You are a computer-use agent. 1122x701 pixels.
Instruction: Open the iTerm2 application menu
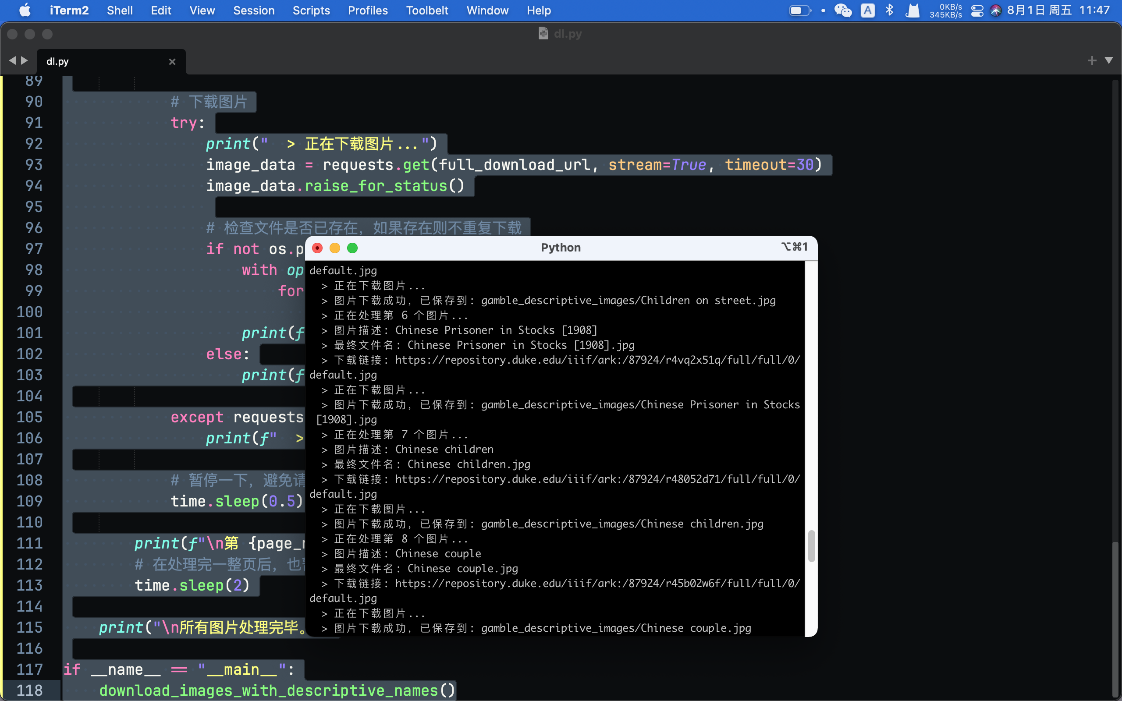click(69, 10)
